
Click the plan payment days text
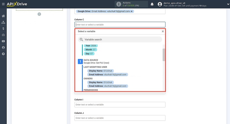185,6
